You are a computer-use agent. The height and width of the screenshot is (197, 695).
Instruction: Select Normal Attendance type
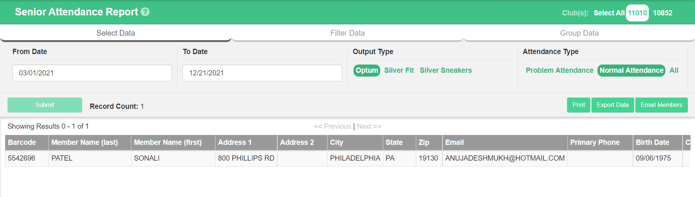tap(632, 71)
